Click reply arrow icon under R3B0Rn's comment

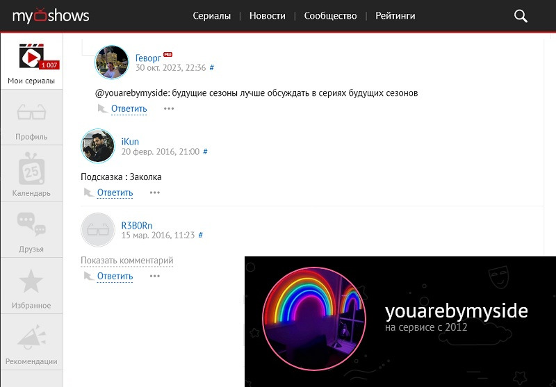tap(88, 276)
